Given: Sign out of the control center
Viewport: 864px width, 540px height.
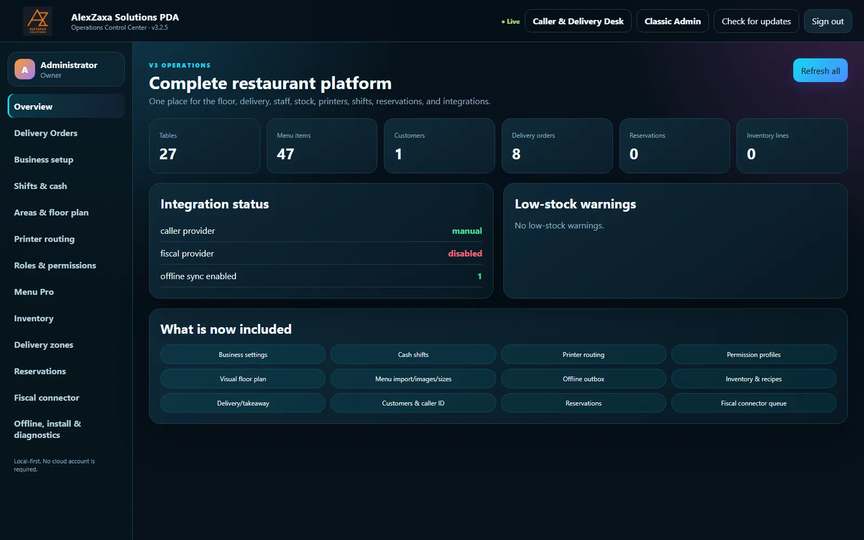Looking at the screenshot, I should (827, 21).
